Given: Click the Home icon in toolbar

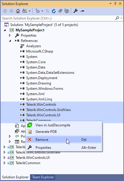Looking at the screenshot, I should click(18, 11).
